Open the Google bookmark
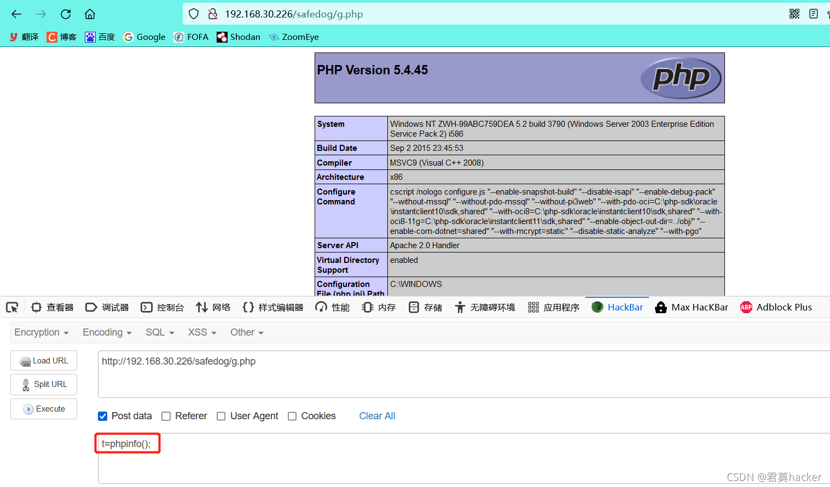 (144, 37)
